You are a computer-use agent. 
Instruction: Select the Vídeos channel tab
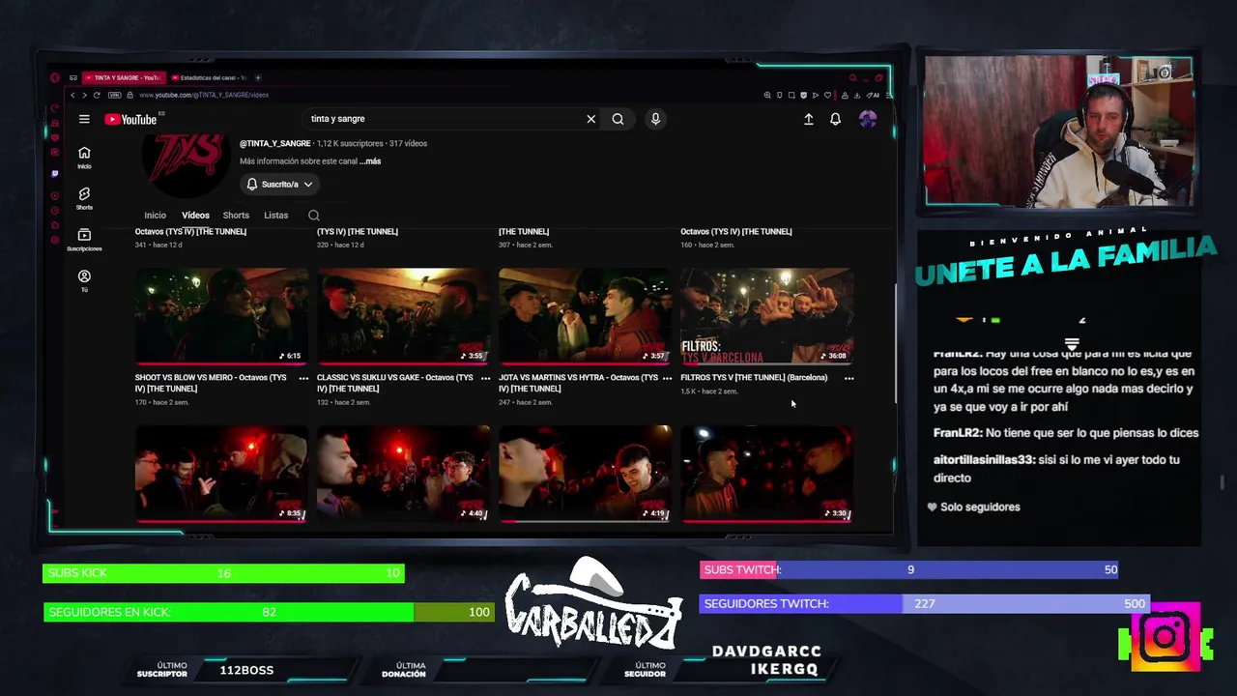[195, 216]
